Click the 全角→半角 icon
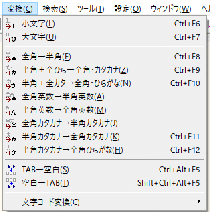Screen dimensions: 210x212 11,57
